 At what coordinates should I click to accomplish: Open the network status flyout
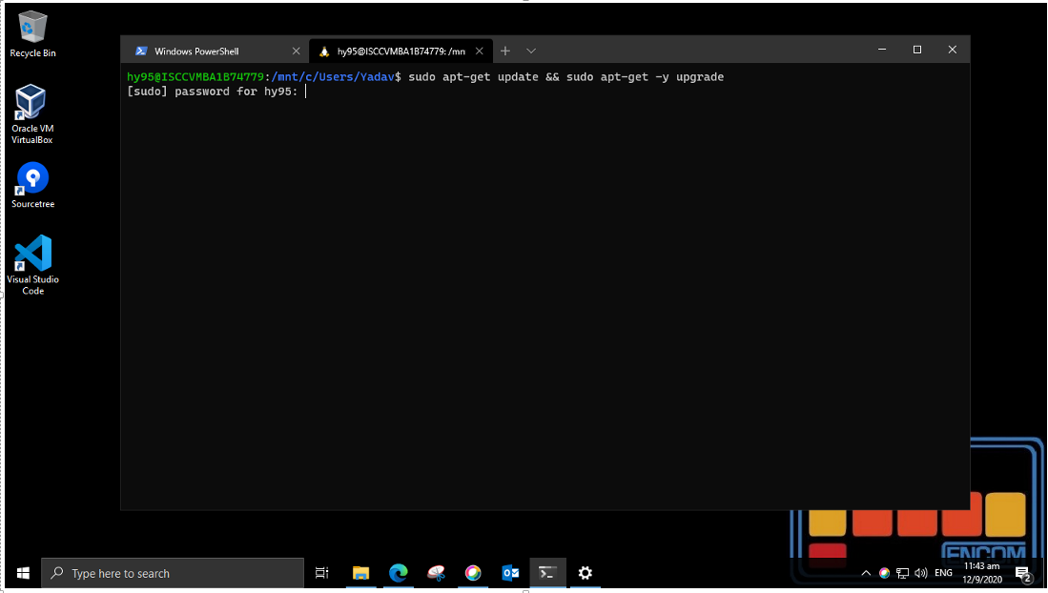pos(901,573)
